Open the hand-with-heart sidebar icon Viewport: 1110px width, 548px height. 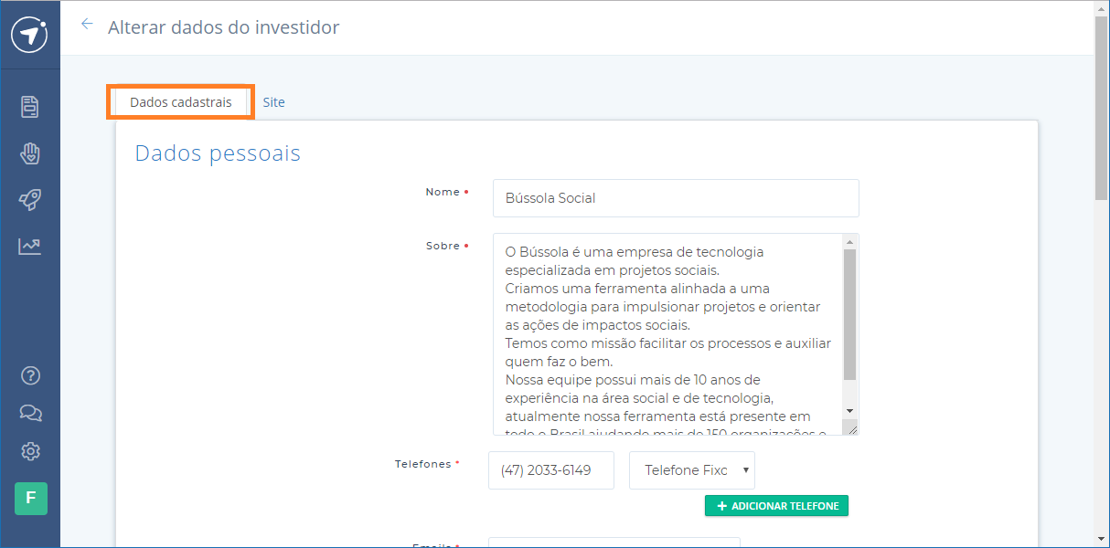30,153
